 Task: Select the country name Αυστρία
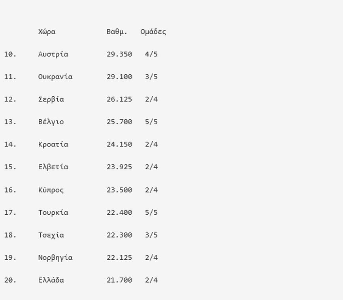pyautogui.click(x=53, y=54)
